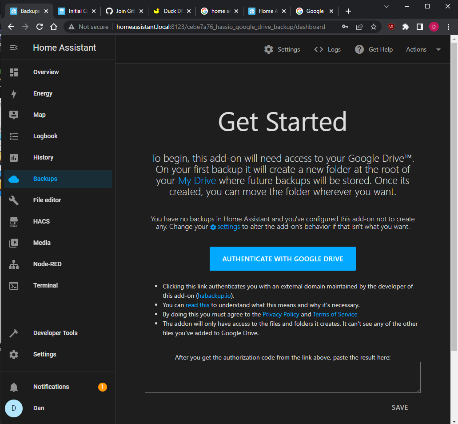Click the browser address bar URL
Viewport: 458px width, 424px height.
[x=220, y=27]
